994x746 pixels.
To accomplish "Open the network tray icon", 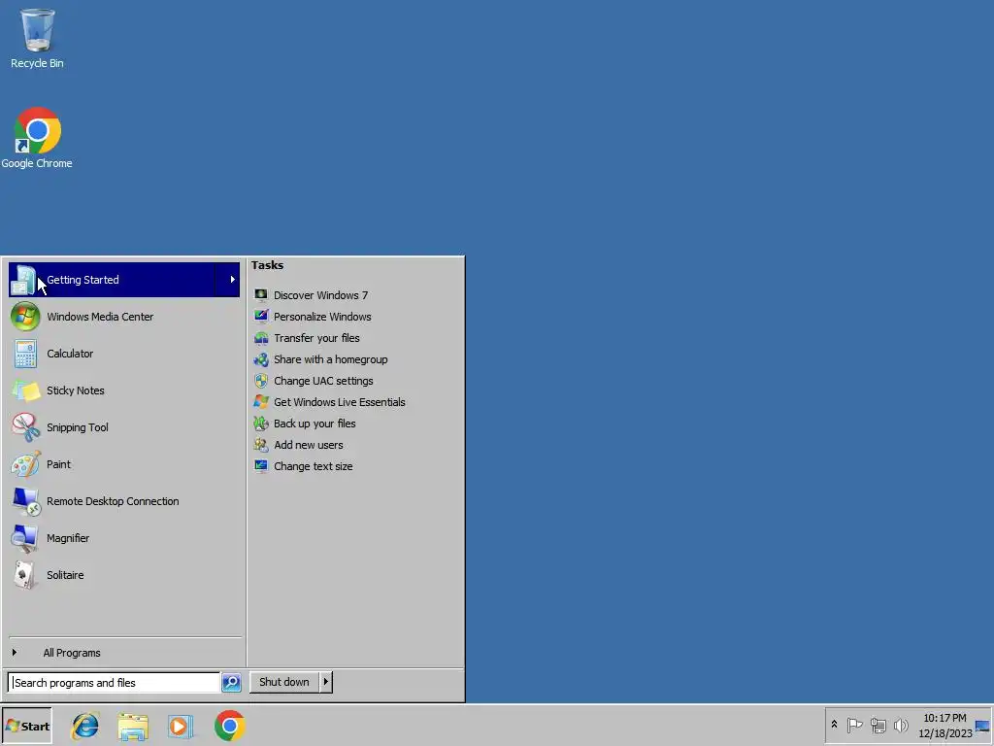I will click(878, 725).
